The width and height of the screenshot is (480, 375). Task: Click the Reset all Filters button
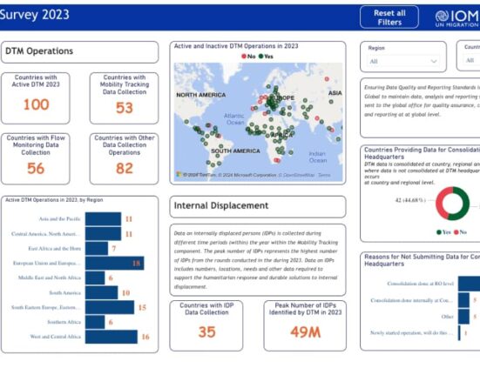click(389, 17)
